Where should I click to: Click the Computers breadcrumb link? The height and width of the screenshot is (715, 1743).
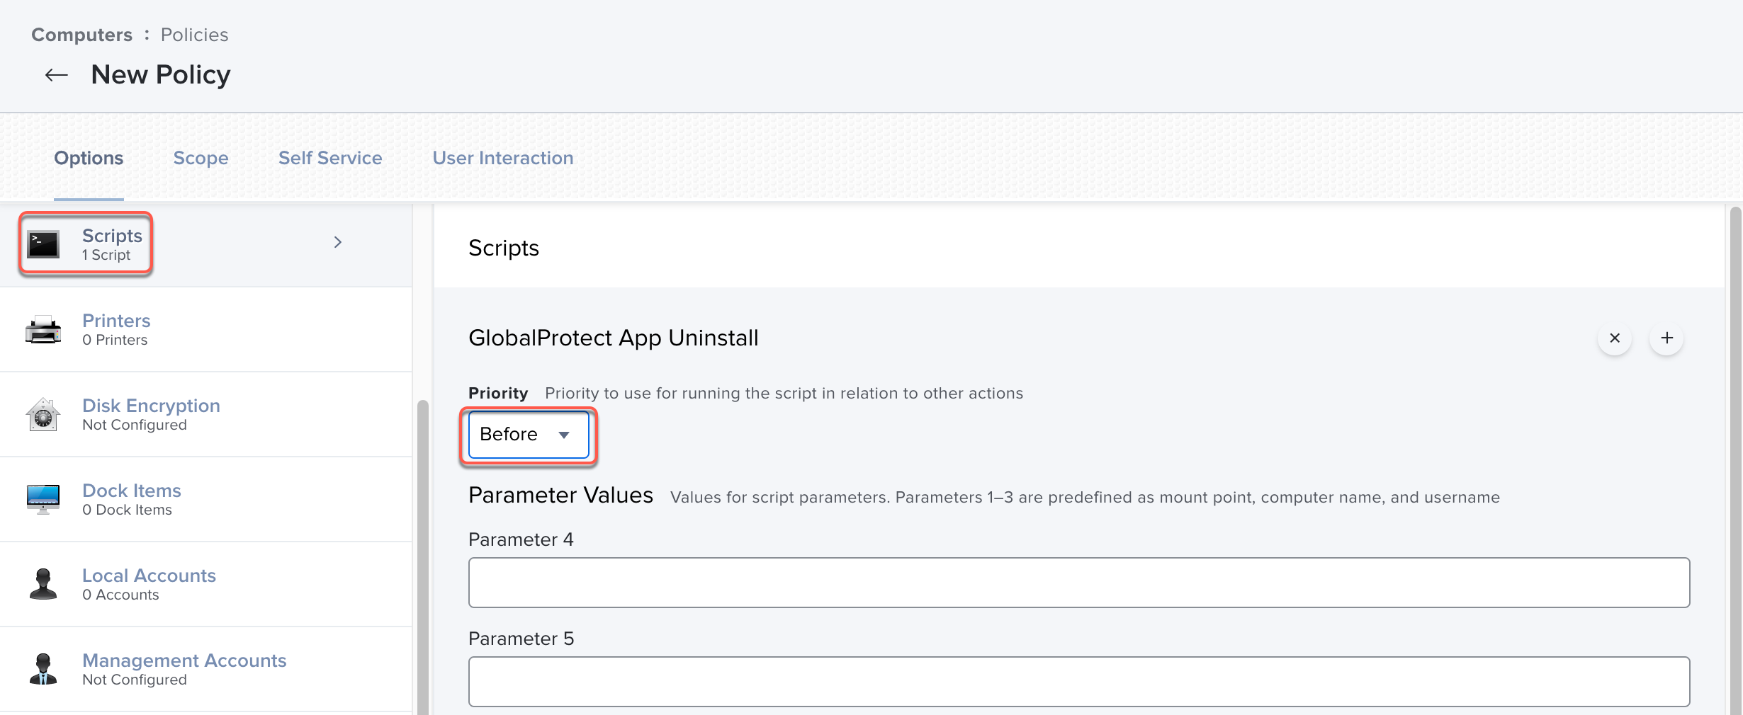point(82,35)
